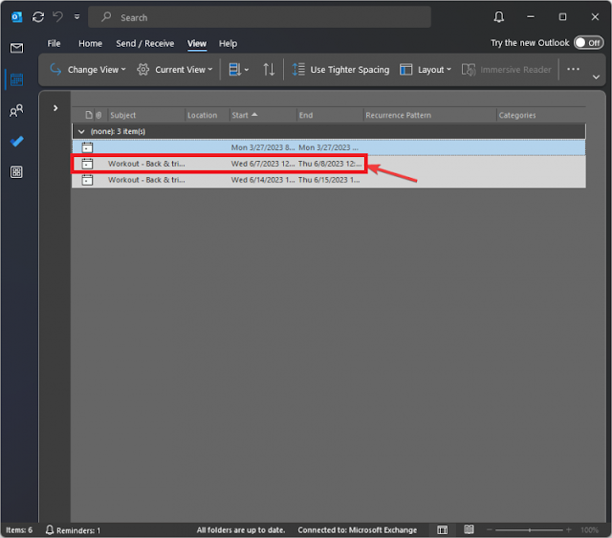Click the 100% zoom level
This screenshot has height=538, width=612.
click(589, 530)
